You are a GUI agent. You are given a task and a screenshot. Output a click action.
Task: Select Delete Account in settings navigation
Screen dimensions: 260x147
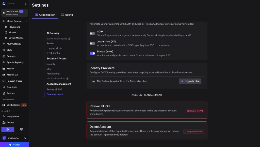pyautogui.click(x=55, y=94)
